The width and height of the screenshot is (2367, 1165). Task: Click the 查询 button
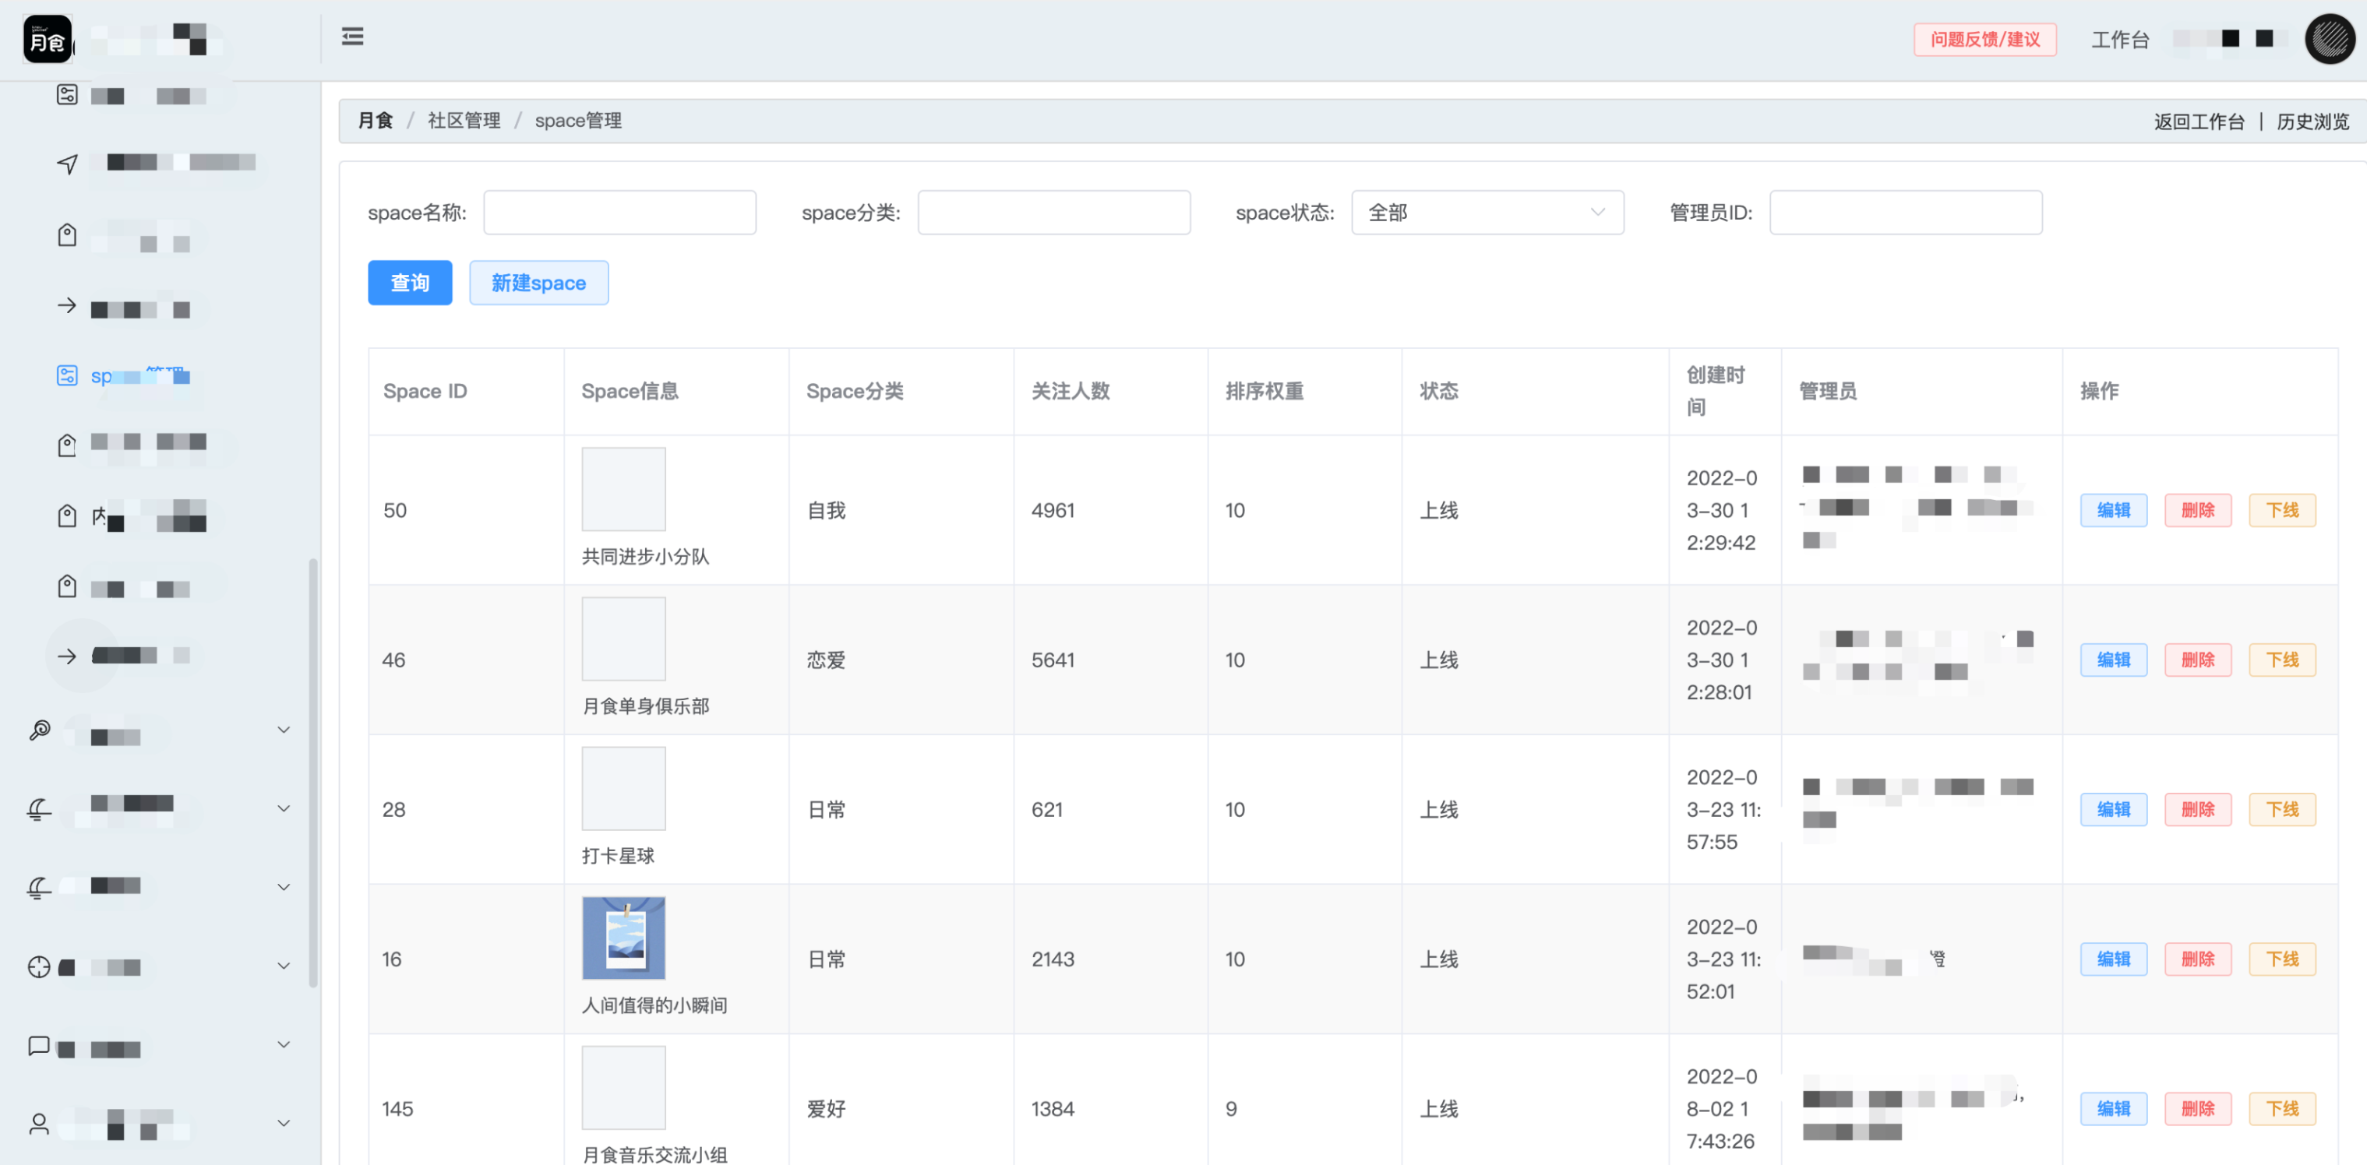click(x=410, y=283)
